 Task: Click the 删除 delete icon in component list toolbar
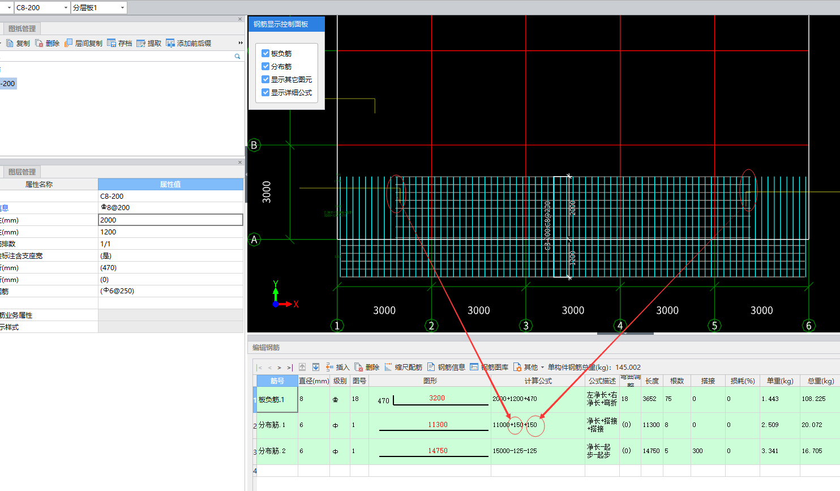[x=39, y=43]
